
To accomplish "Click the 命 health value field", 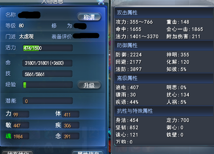I will tap(47, 63).
